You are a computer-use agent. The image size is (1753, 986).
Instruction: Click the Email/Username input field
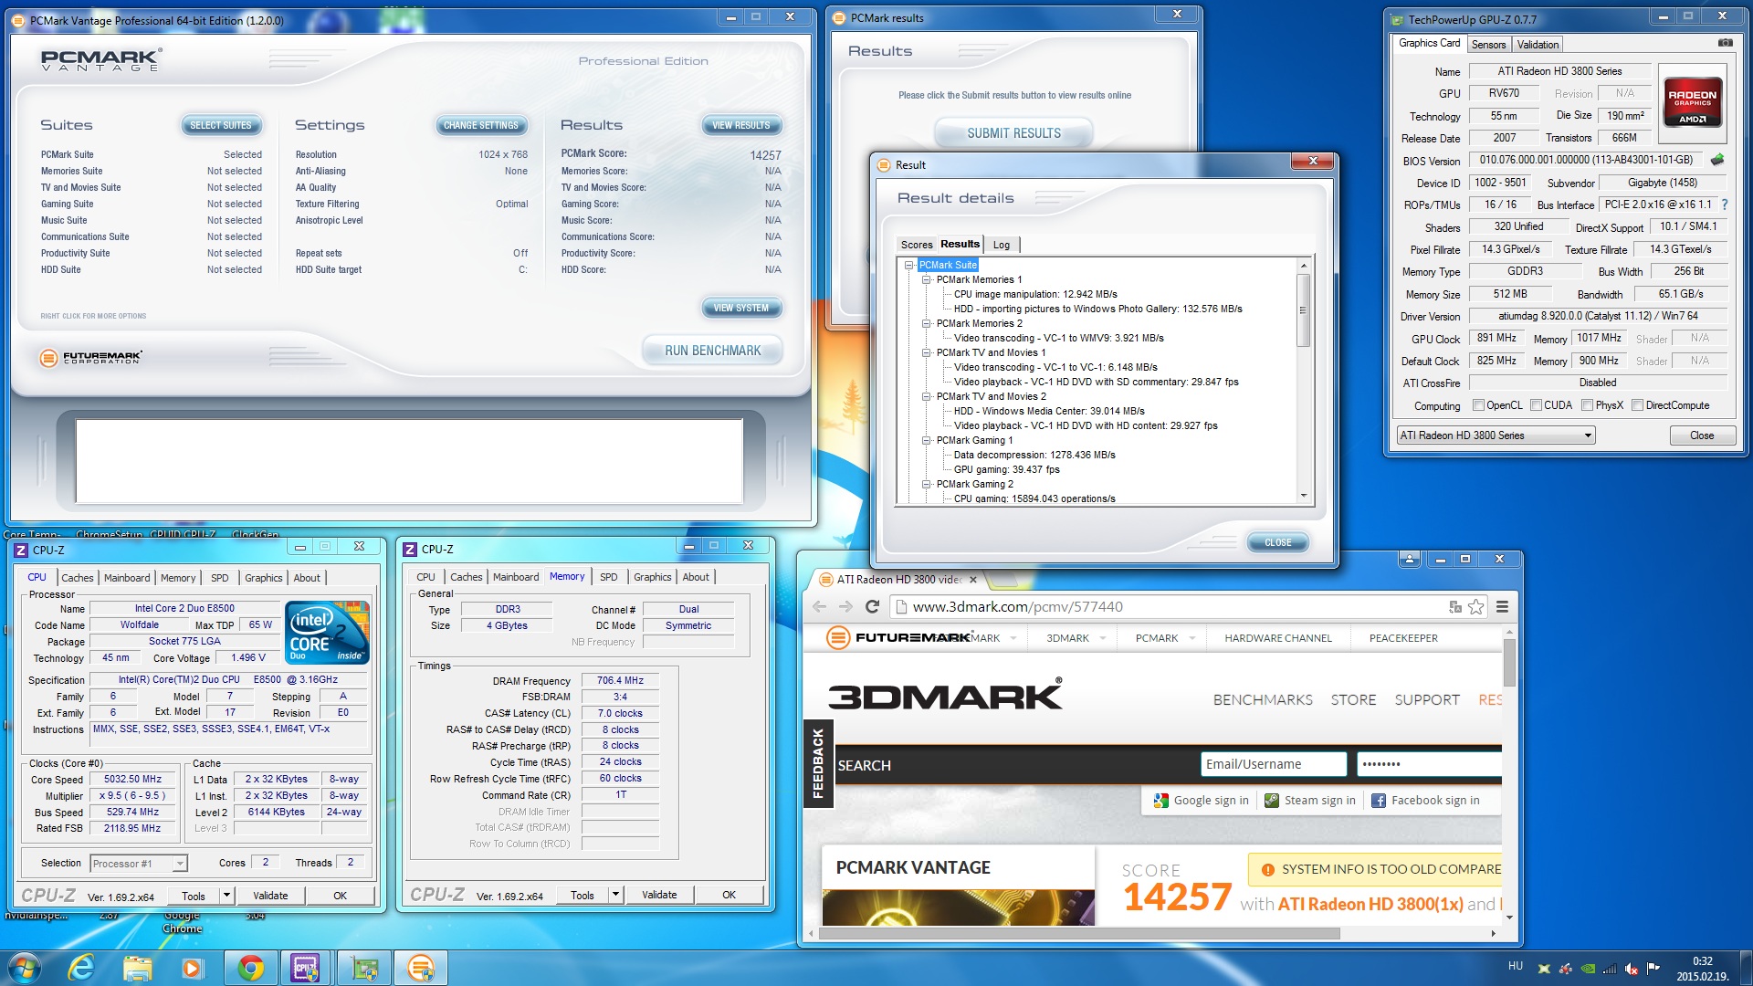(x=1273, y=764)
